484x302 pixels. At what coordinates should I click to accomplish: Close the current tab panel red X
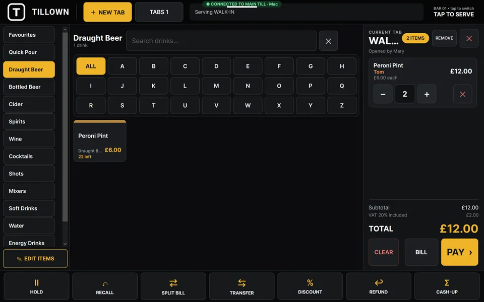click(x=469, y=39)
